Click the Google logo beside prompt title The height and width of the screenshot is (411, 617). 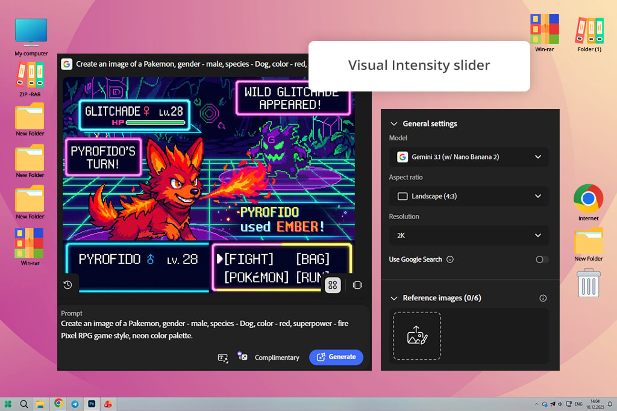coord(66,64)
